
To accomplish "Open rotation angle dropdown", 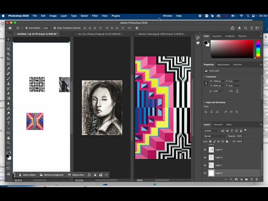I will (x=222, y=91).
